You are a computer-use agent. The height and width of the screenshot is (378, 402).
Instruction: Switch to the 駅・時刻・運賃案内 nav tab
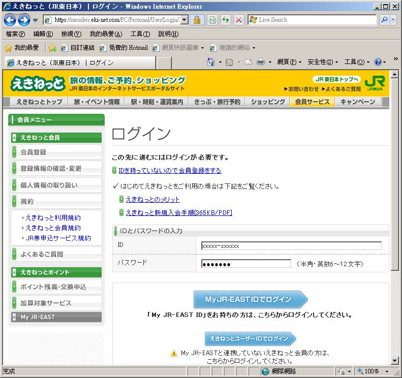pos(157,102)
